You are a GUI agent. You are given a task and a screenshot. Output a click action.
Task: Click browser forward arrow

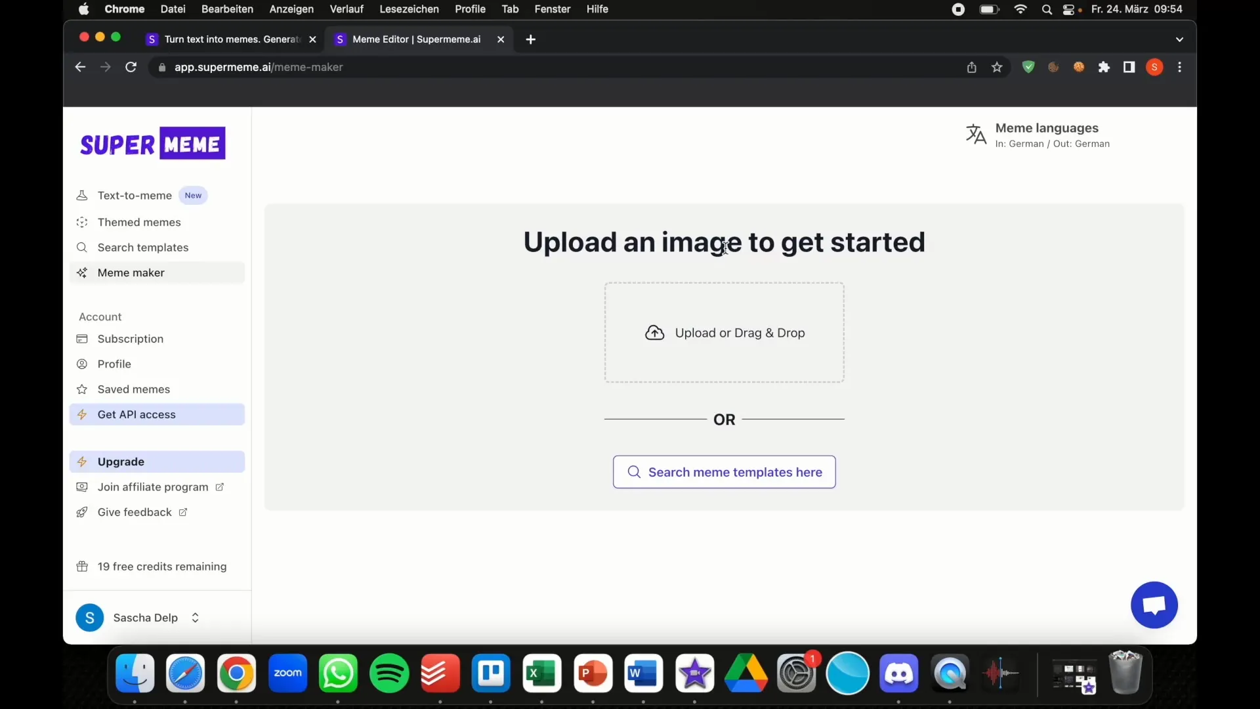pos(105,67)
